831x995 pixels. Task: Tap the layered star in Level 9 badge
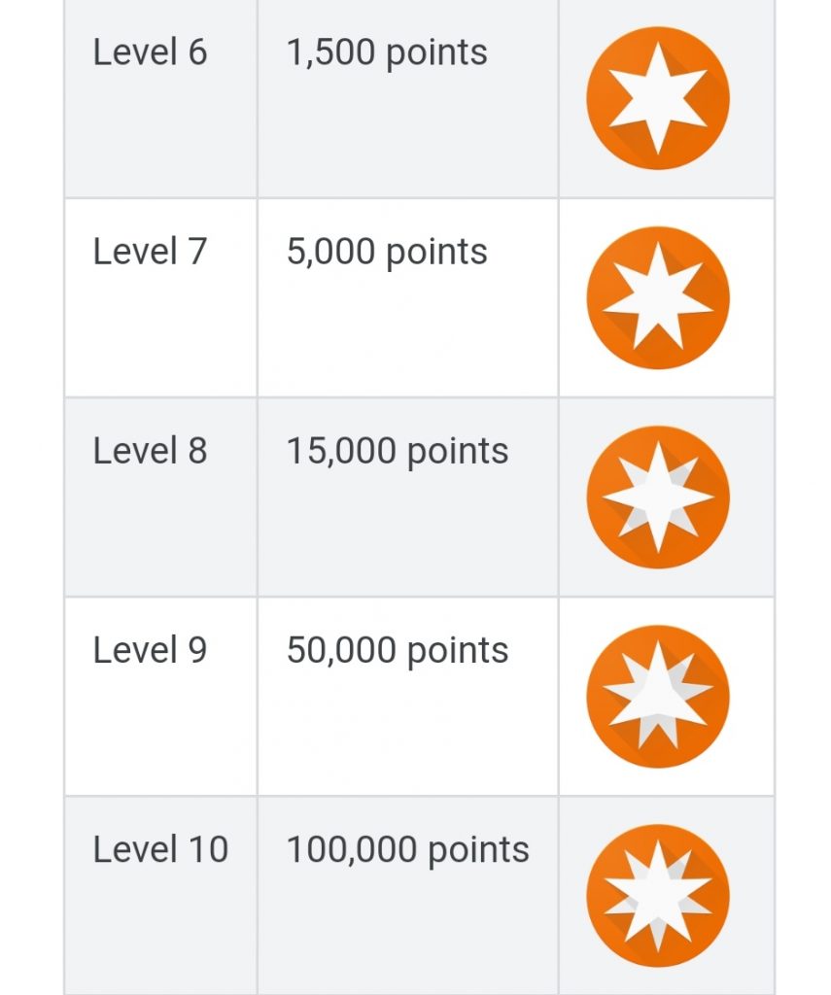click(658, 695)
